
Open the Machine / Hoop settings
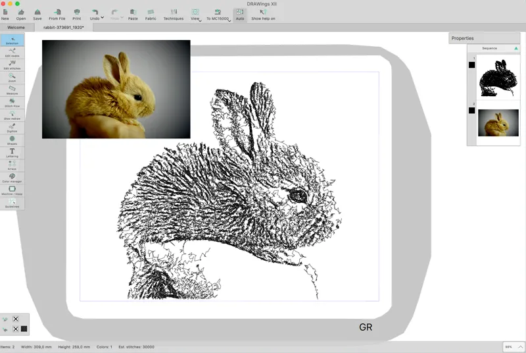[x=12, y=190]
